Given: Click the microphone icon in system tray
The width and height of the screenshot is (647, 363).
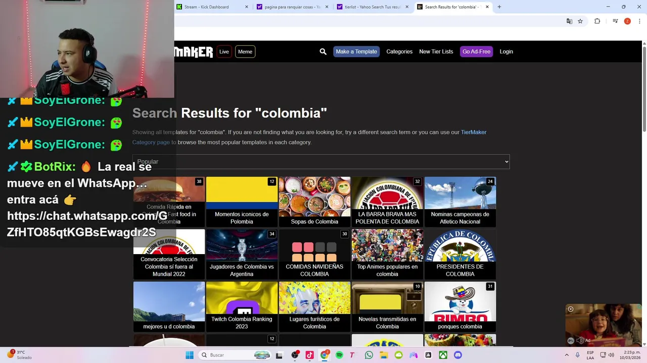Looking at the screenshot, I should point(578,355).
